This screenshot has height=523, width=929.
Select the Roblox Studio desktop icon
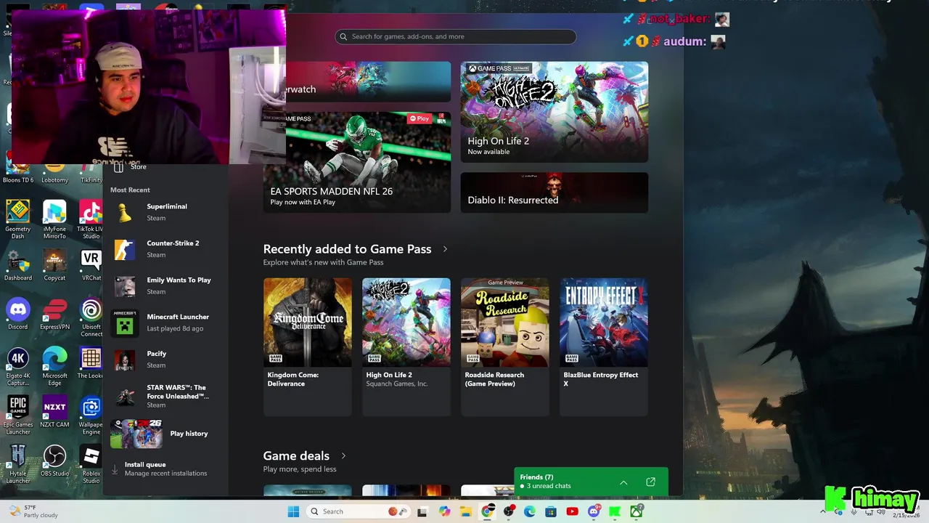(x=91, y=464)
